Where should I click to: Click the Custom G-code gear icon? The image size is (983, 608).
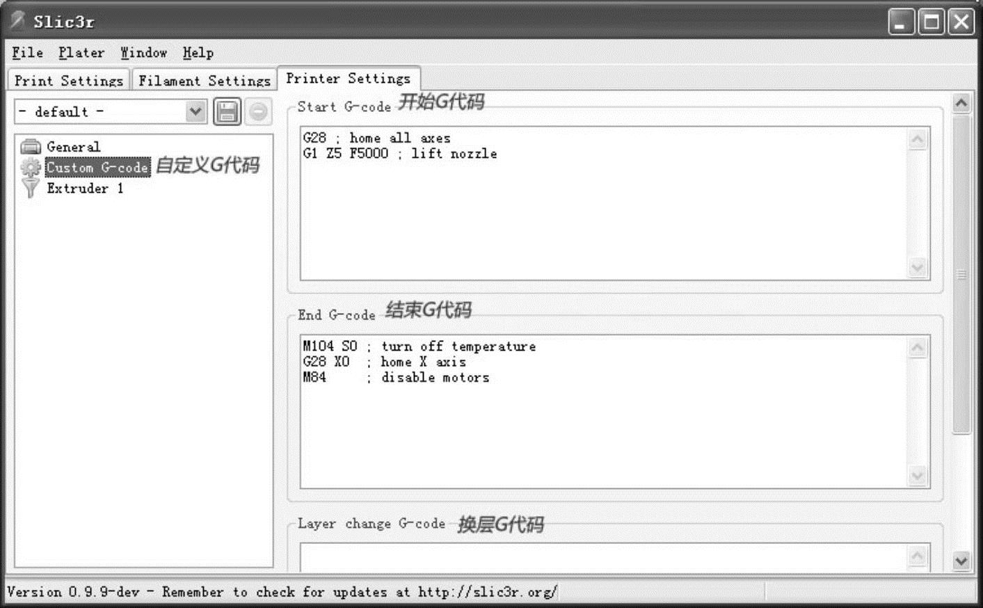tap(31, 168)
